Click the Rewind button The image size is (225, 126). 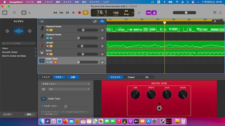(55, 13)
